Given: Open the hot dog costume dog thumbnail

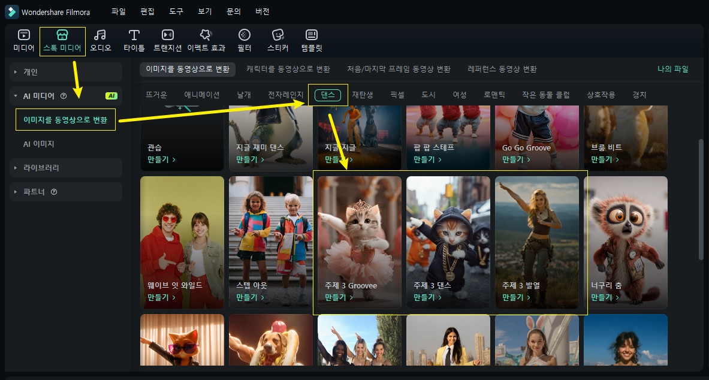Looking at the screenshot, I should point(271,340).
